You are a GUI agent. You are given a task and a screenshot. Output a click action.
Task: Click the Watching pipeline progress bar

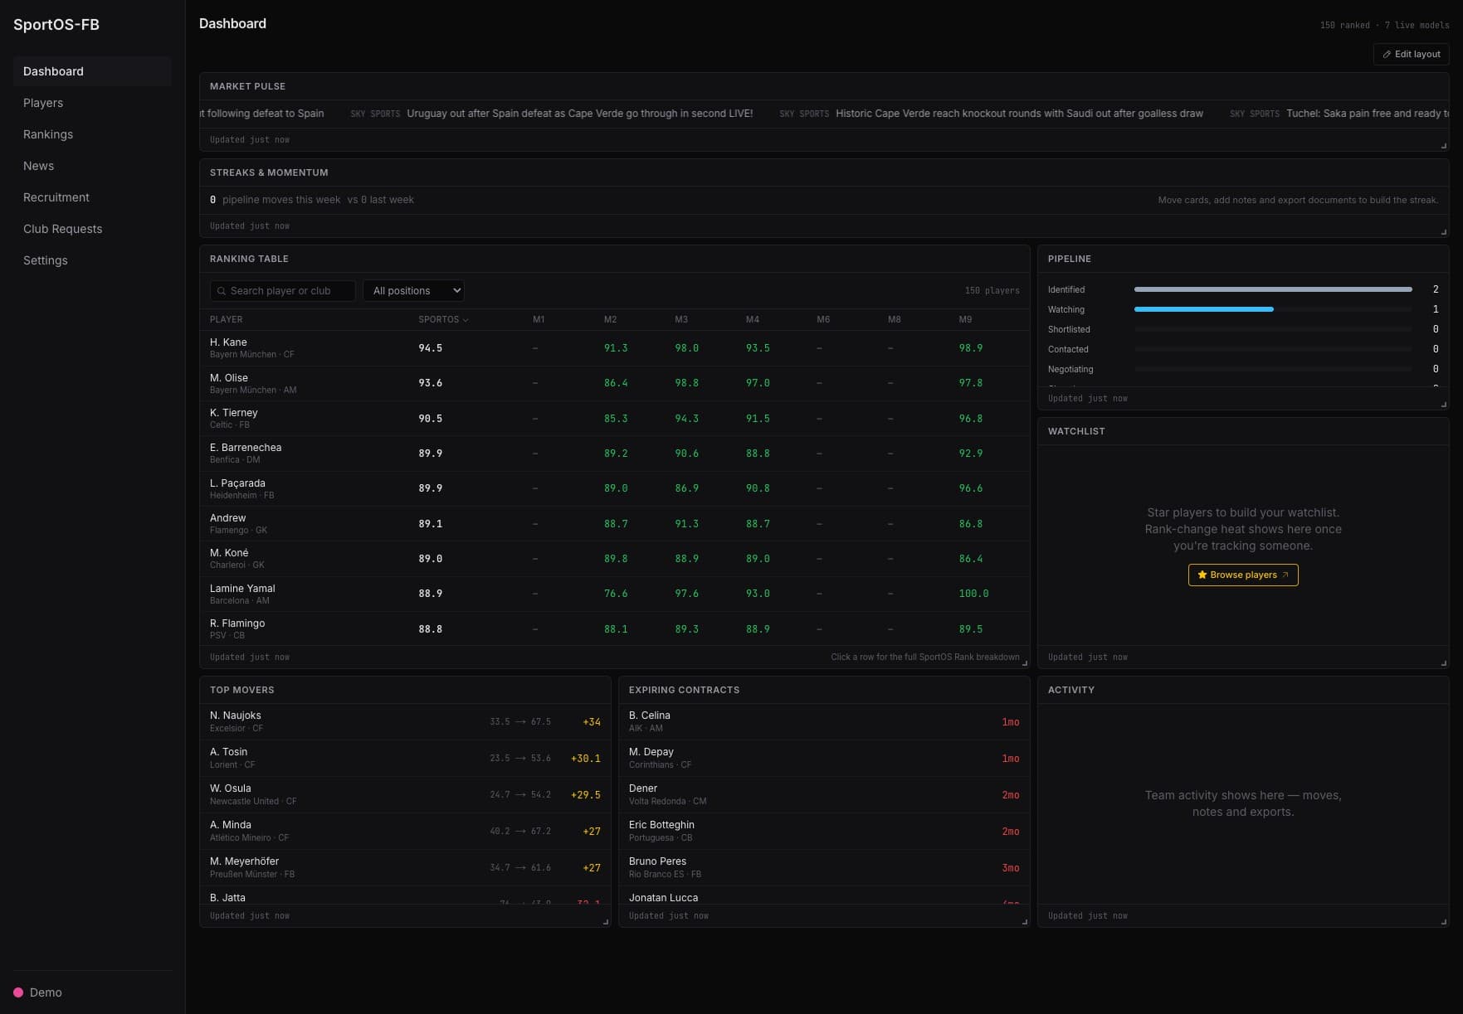click(1273, 309)
